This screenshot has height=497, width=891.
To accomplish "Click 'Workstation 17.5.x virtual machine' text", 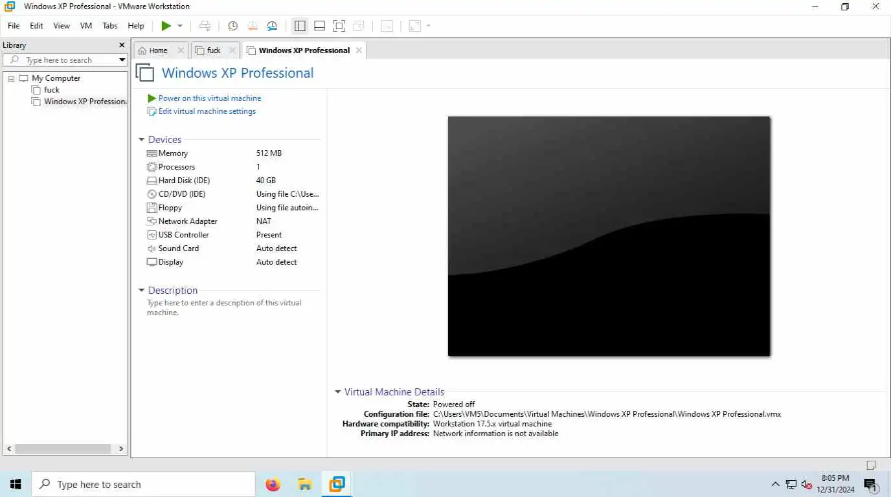I will coord(492,424).
